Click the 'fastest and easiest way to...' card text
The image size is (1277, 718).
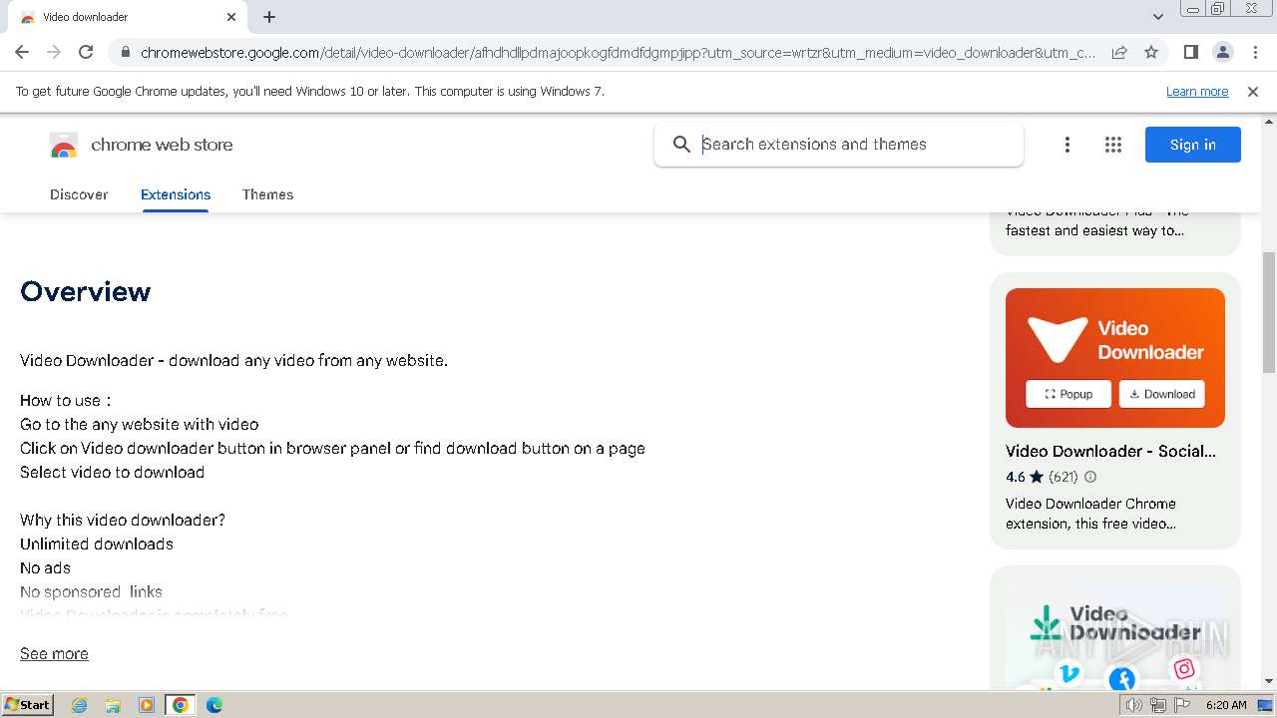pyautogui.click(x=1094, y=230)
